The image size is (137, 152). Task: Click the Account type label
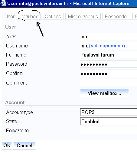pyautogui.click(x=19, y=112)
